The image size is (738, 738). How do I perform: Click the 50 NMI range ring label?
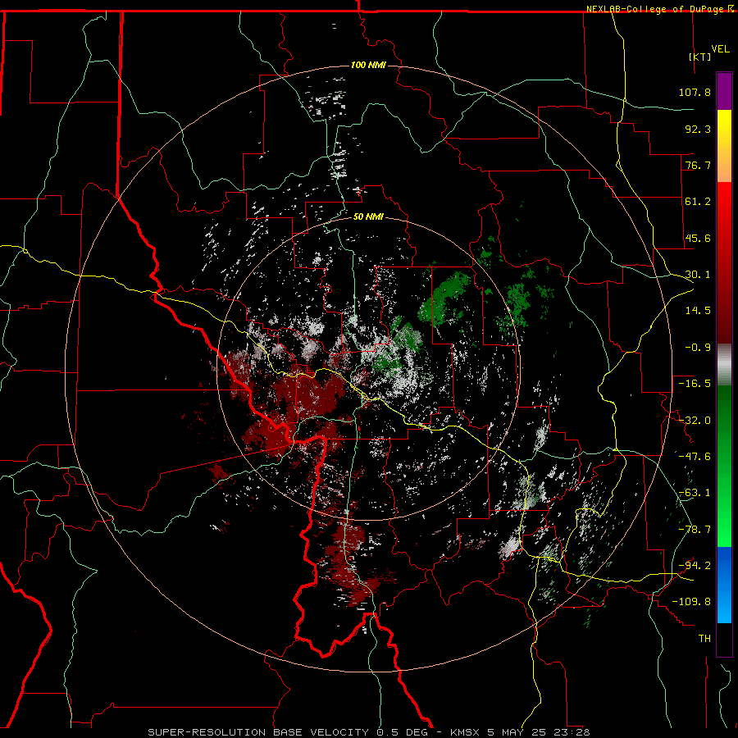coord(368,217)
